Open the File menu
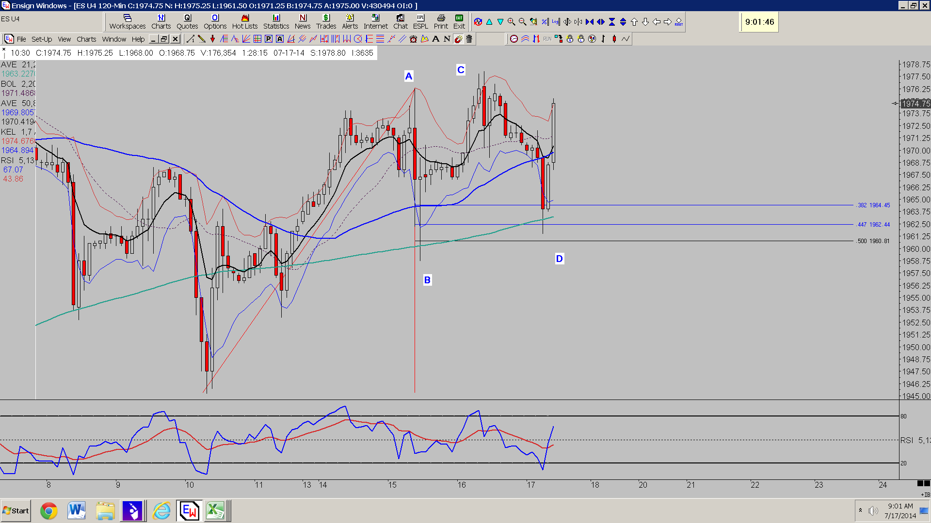The width and height of the screenshot is (931, 523). pyautogui.click(x=21, y=39)
